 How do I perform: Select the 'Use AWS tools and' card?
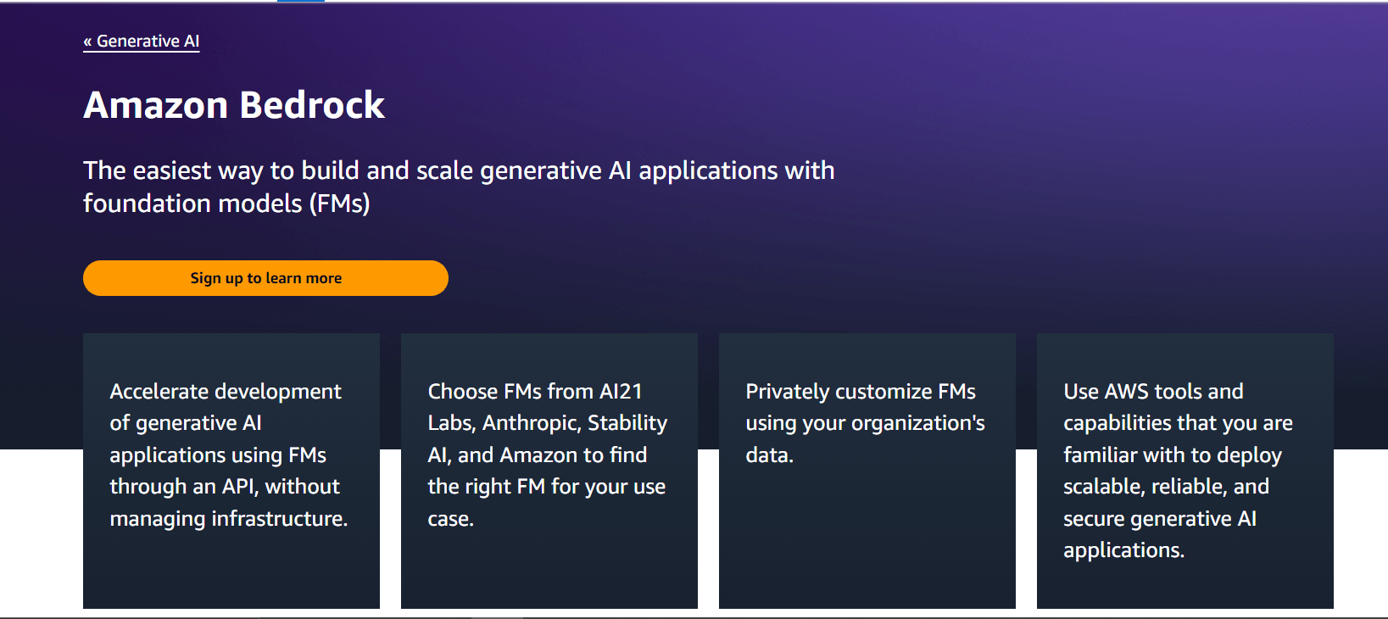(x=1185, y=471)
